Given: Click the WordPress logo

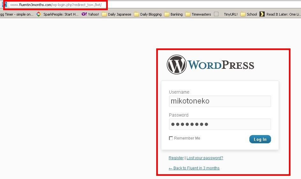Looking at the screenshot, I should (210, 65).
